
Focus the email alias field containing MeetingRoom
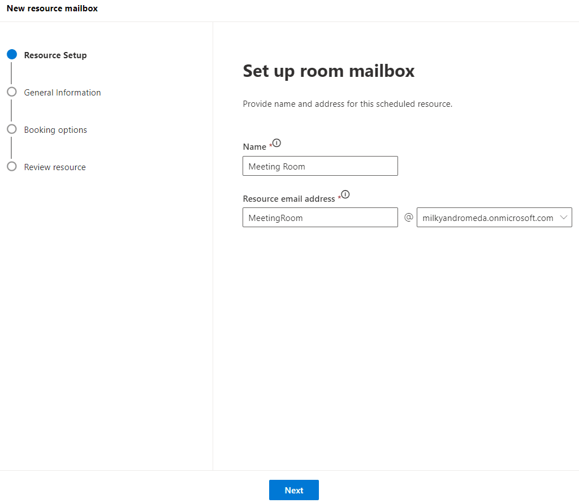click(x=320, y=218)
